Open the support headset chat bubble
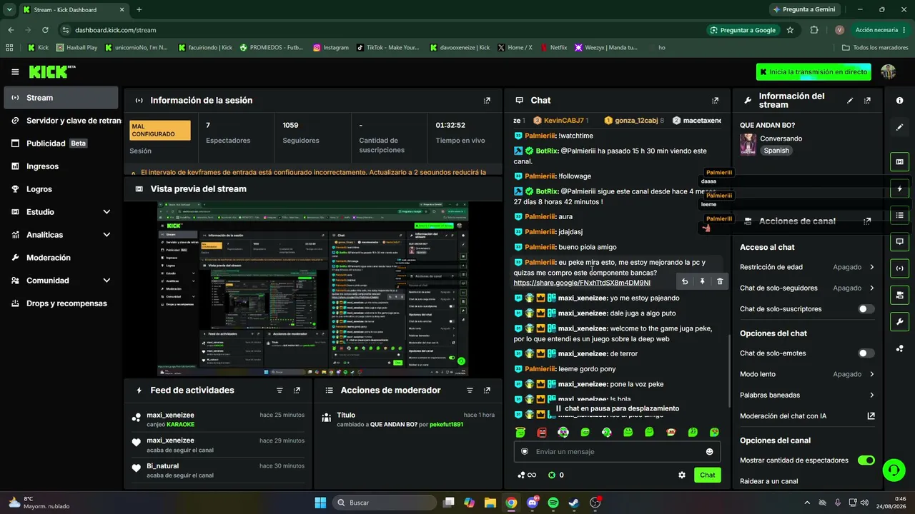Image resolution: width=915 pixels, height=514 pixels. coord(893,470)
